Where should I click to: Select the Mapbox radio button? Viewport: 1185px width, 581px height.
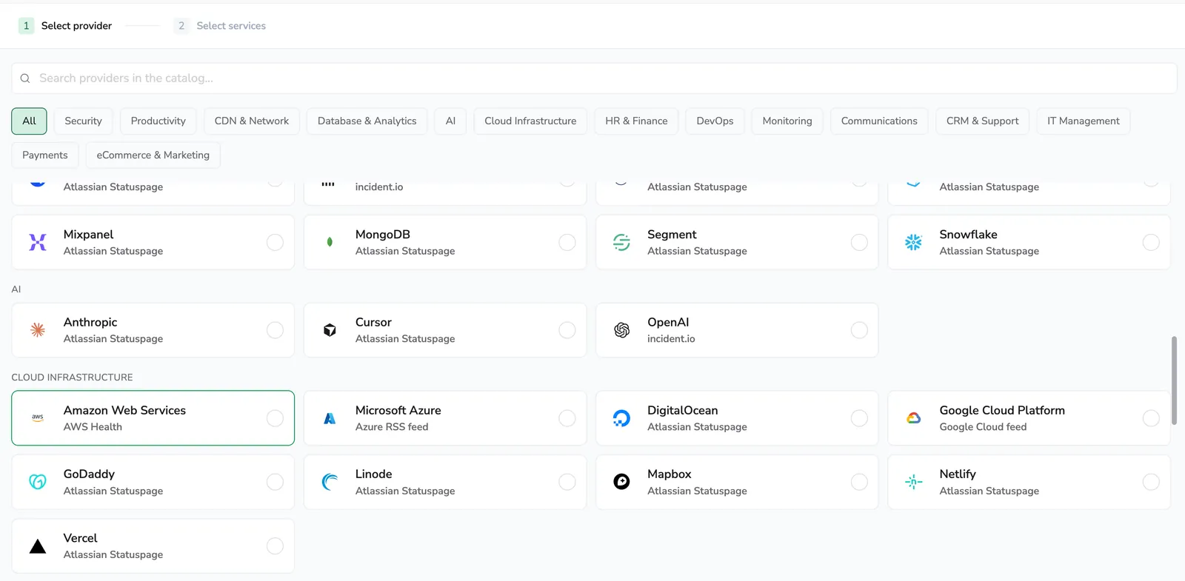tap(859, 482)
